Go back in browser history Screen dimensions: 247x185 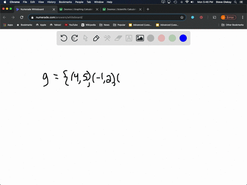click(x=5, y=17)
